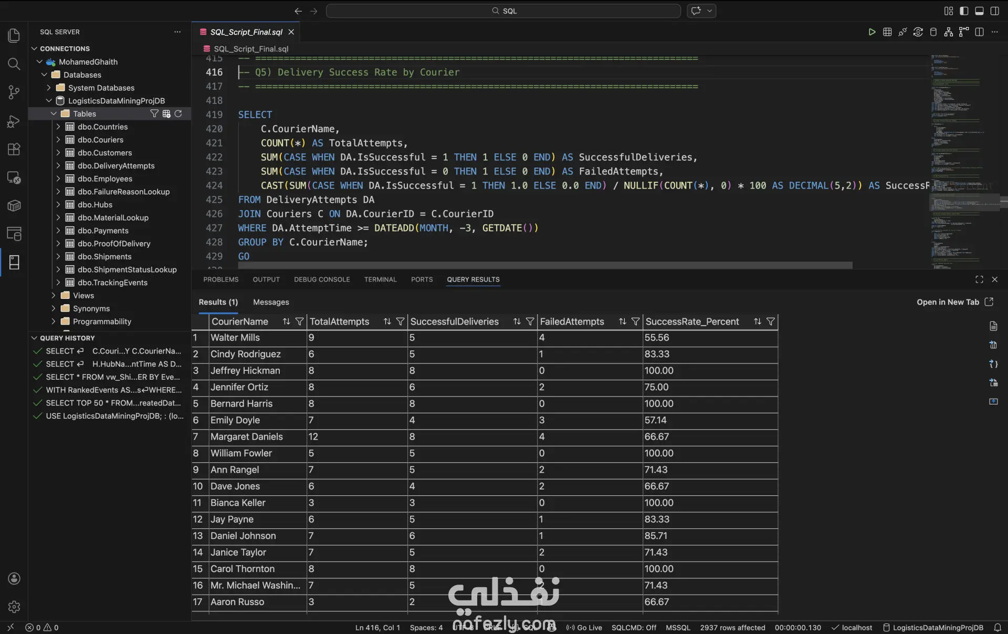Click the plug connection icon in editor toolbar
1008x634 pixels.
coord(902,32)
